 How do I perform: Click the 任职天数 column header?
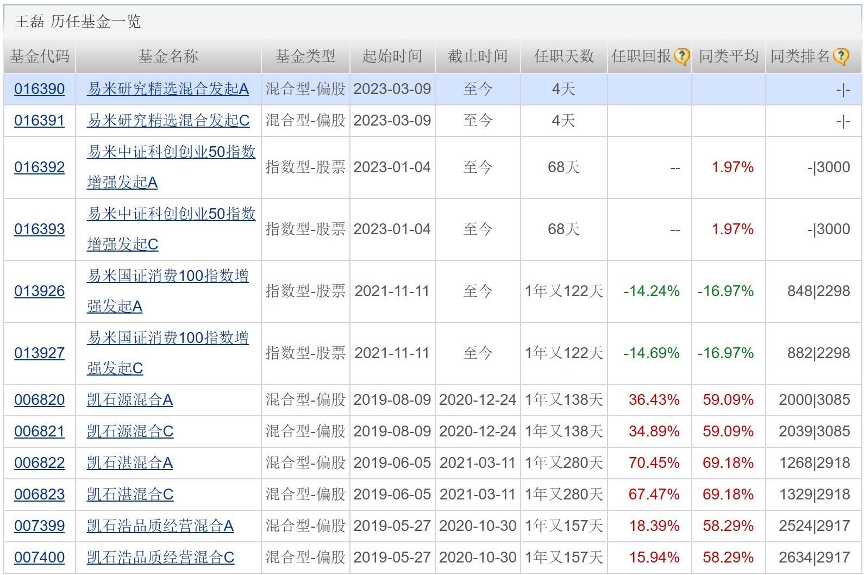click(x=564, y=56)
